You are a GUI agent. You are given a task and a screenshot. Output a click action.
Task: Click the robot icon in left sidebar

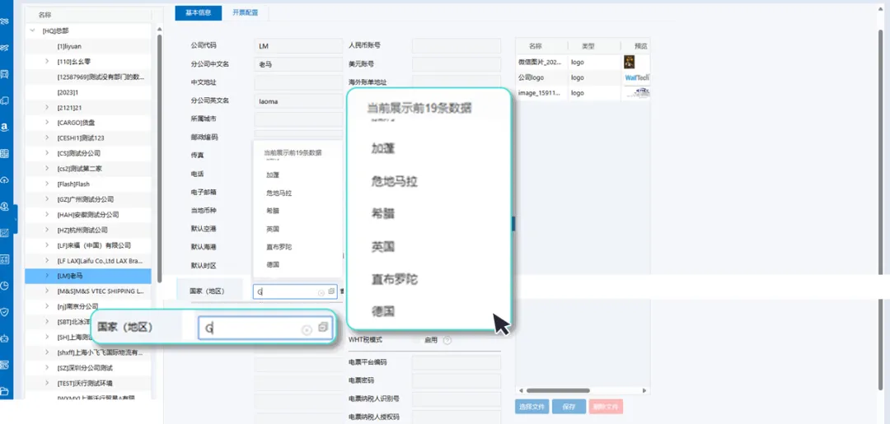coord(5,338)
